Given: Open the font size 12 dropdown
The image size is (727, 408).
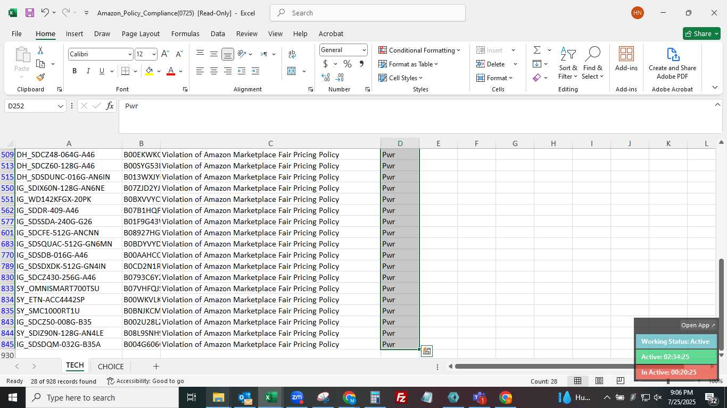Looking at the screenshot, I should tap(154, 54).
